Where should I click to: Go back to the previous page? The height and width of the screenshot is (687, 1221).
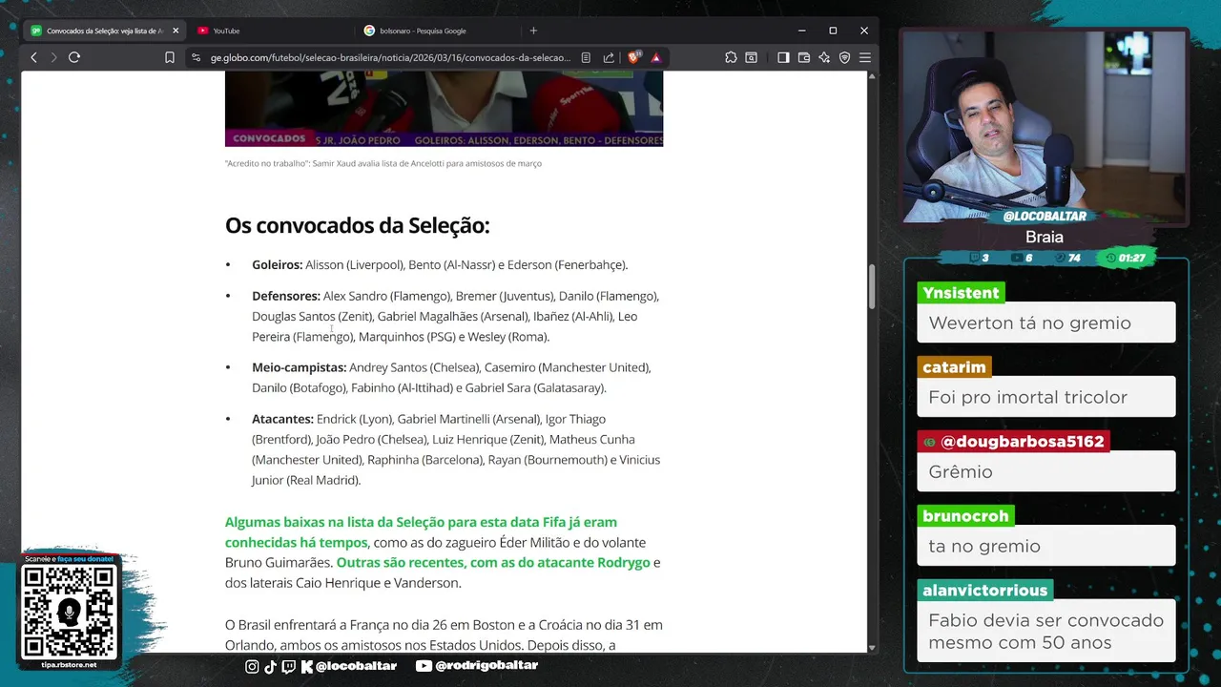tap(33, 57)
